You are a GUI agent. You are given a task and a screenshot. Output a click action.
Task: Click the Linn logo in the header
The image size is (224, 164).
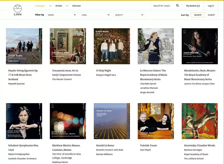pos(18,10)
